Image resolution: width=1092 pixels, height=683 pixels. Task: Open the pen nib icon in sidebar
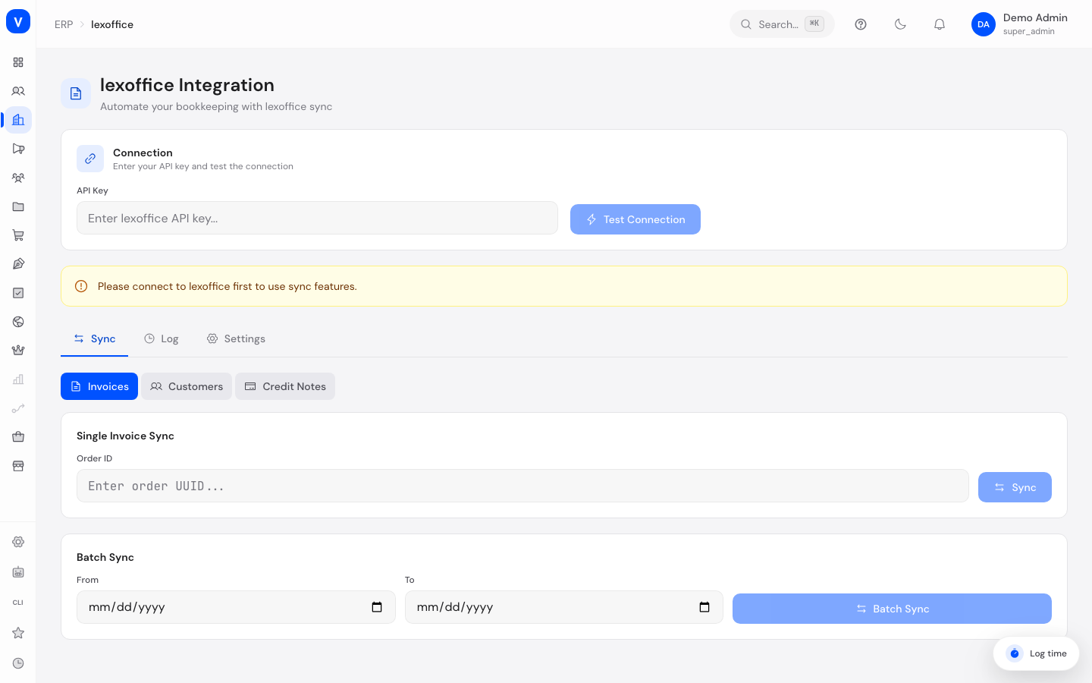coord(18,264)
